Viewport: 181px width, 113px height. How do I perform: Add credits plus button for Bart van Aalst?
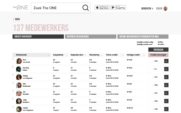[x=166, y=61]
